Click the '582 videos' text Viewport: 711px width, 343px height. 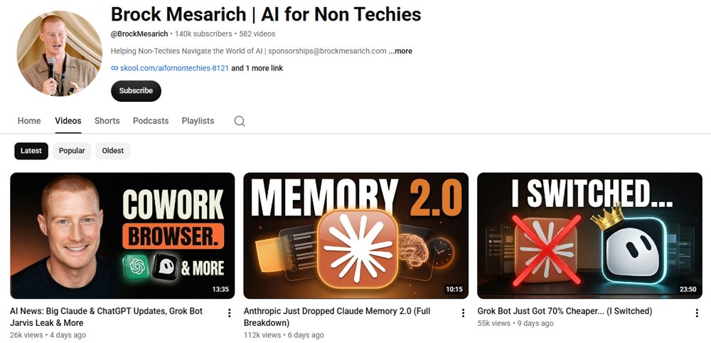[x=257, y=34]
